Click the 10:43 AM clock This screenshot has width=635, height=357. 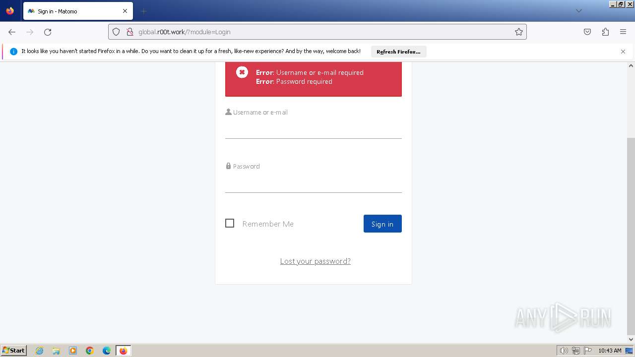[x=610, y=351]
